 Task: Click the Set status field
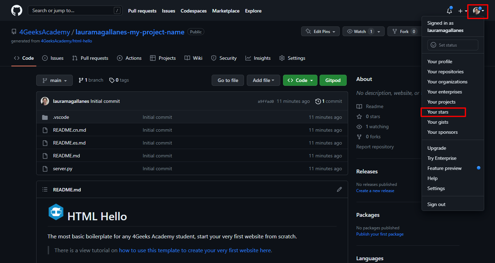(x=453, y=45)
